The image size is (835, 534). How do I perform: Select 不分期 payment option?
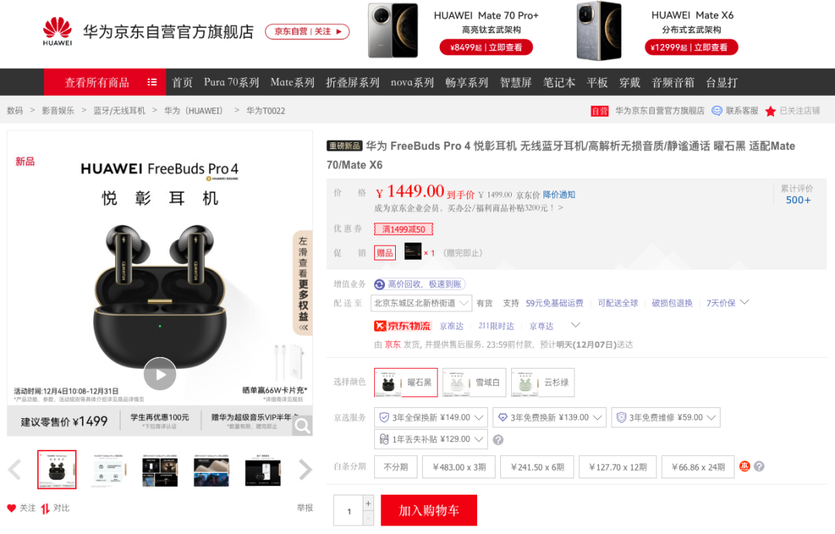click(396, 467)
